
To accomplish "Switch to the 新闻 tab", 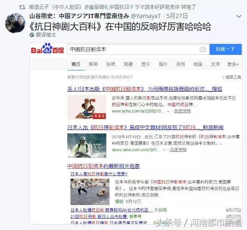I will click(93, 64).
